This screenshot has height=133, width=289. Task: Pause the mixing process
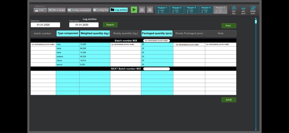click(x=142, y=10)
